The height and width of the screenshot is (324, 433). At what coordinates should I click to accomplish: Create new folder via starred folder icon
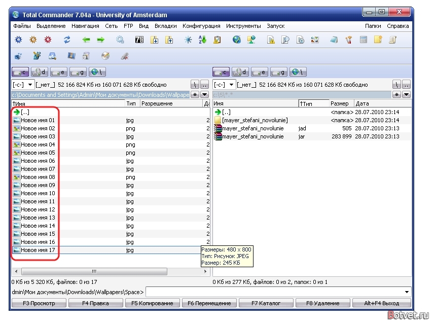[378, 40]
